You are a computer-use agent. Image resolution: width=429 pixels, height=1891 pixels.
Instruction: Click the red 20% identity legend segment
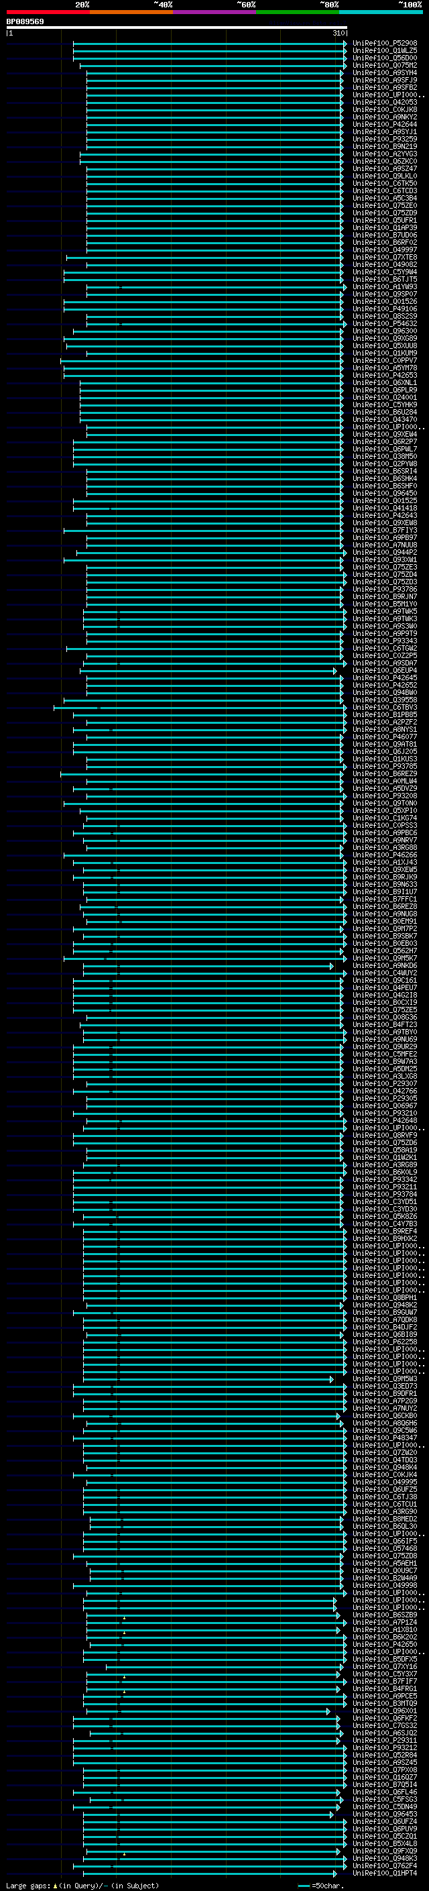click(48, 12)
